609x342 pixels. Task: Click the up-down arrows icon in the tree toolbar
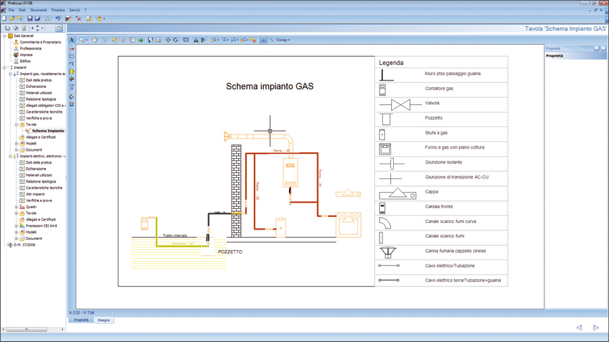38,28
